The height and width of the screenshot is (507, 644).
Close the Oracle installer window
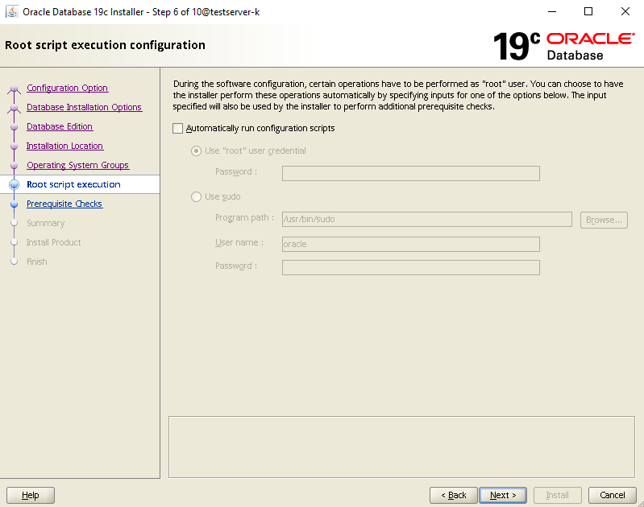coord(625,11)
